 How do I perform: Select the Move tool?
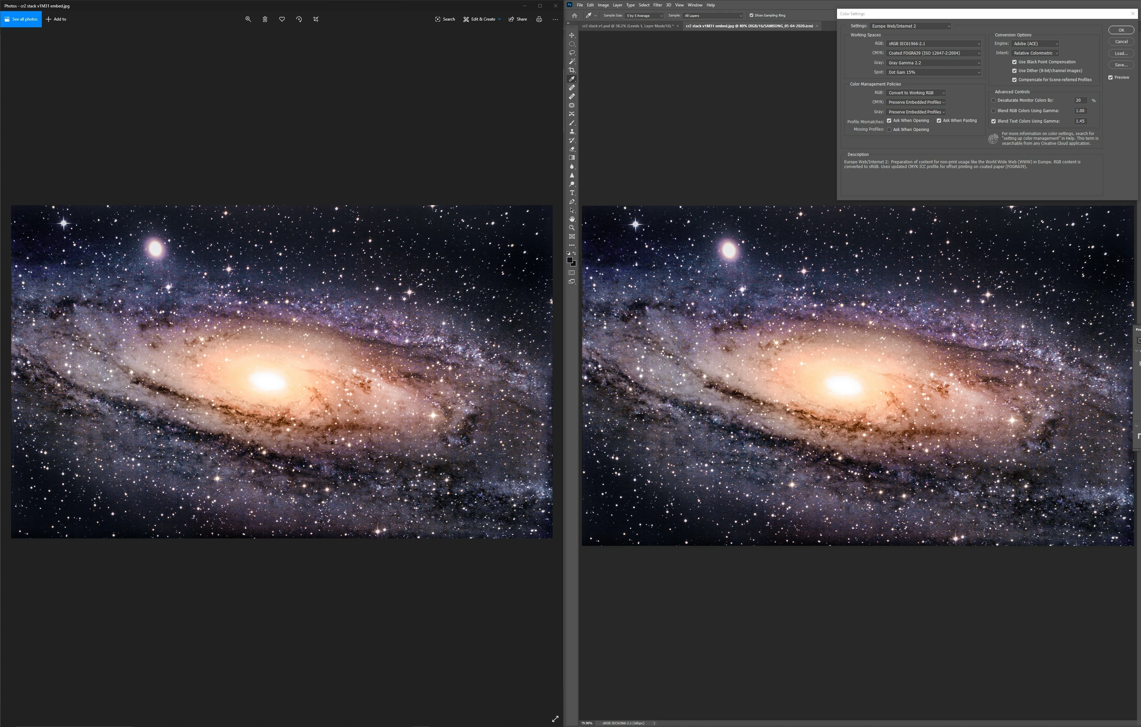(x=572, y=35)
